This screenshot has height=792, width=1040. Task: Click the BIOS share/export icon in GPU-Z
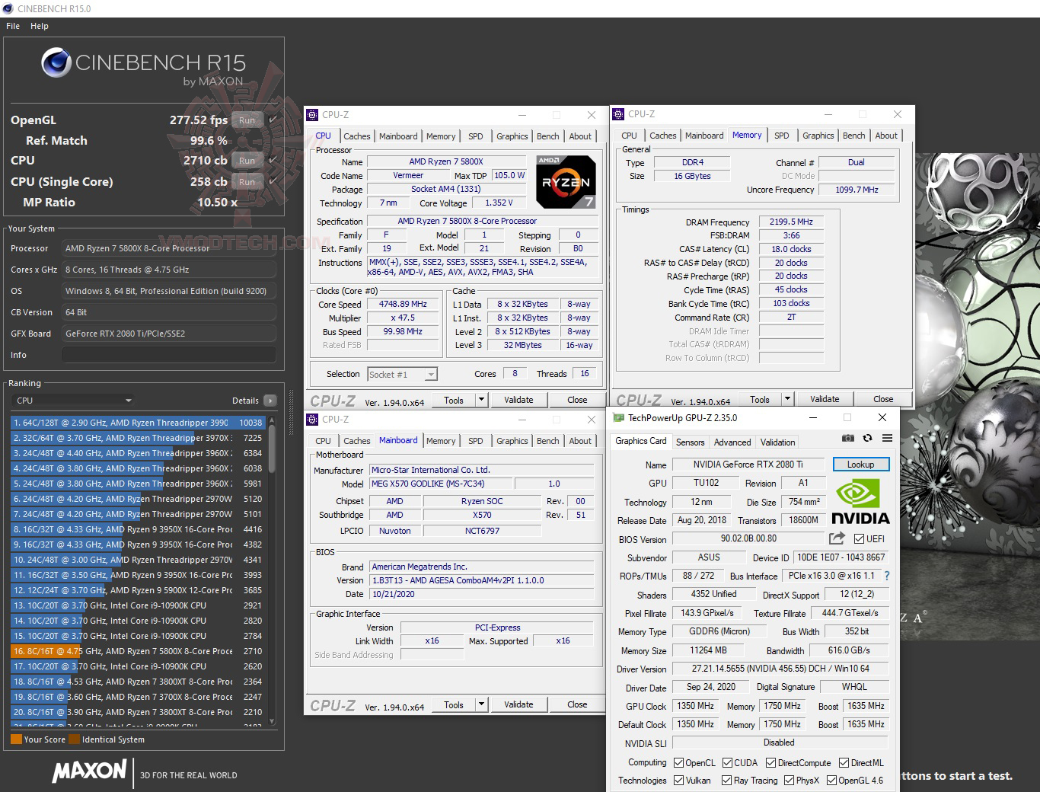pyautogui.click(x=837, y=538)
